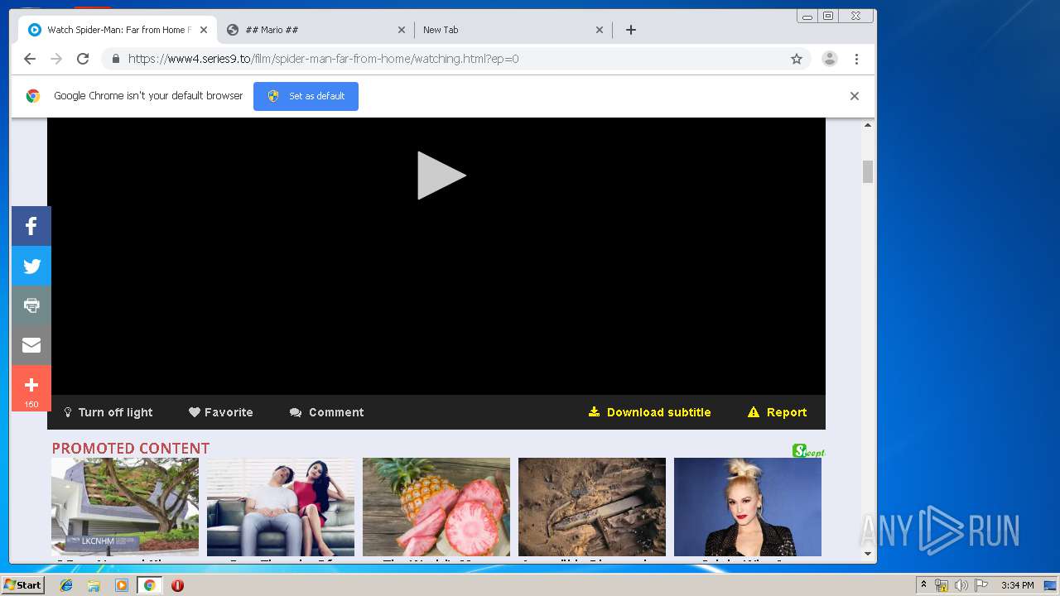
Task: Open the pink pineapple promoted thumbnail
Action: coord(436,507)
